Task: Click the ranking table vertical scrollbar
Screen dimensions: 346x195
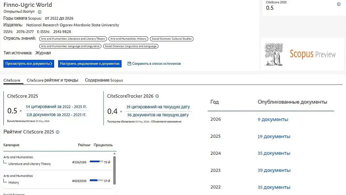Action: pos(114,170)
